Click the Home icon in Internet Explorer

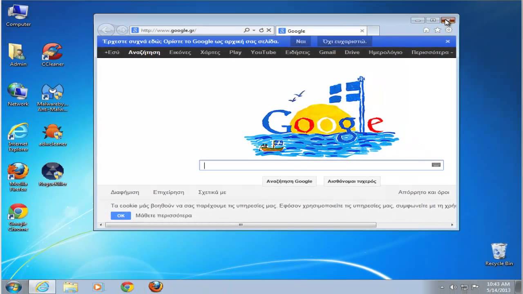(x=426, y=30)
